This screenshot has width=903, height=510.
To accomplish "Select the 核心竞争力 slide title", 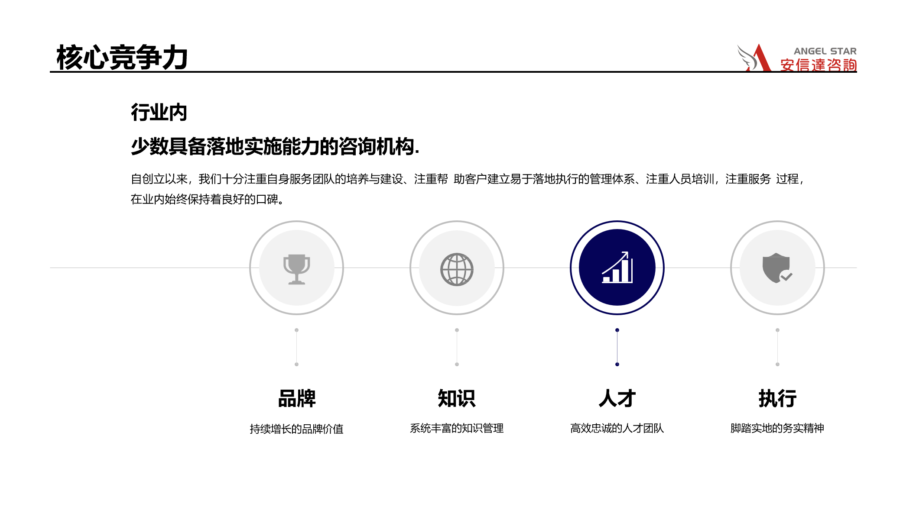I will tap(122, 57).
